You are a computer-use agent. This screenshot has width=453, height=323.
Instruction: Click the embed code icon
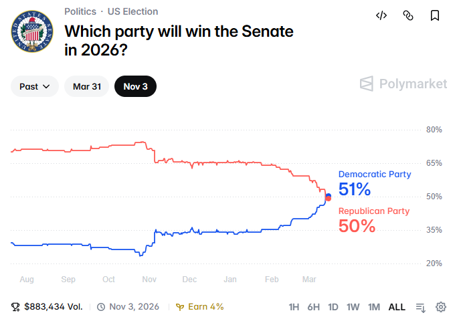(x=381, y=15)
